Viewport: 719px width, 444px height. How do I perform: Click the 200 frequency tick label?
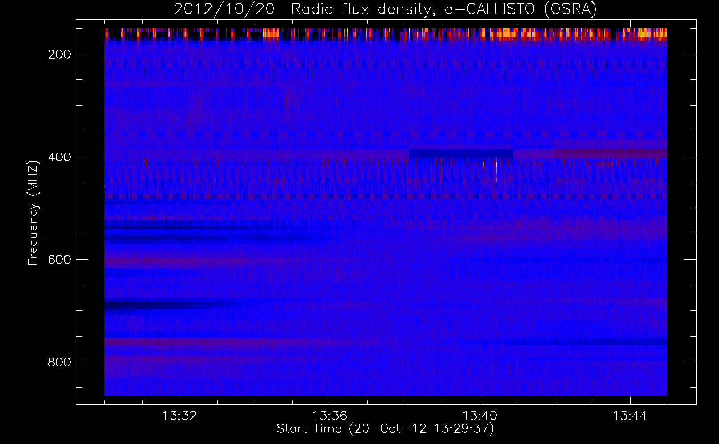click(x=60, y=54)
